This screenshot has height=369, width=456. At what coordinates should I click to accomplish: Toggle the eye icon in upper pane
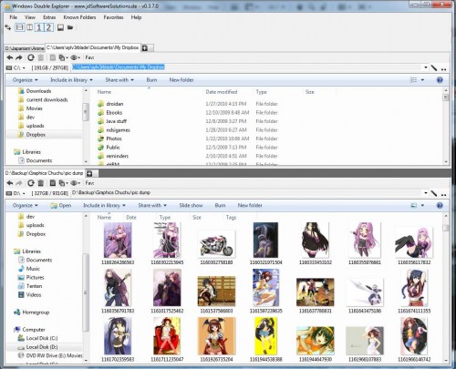pos(74,57)
